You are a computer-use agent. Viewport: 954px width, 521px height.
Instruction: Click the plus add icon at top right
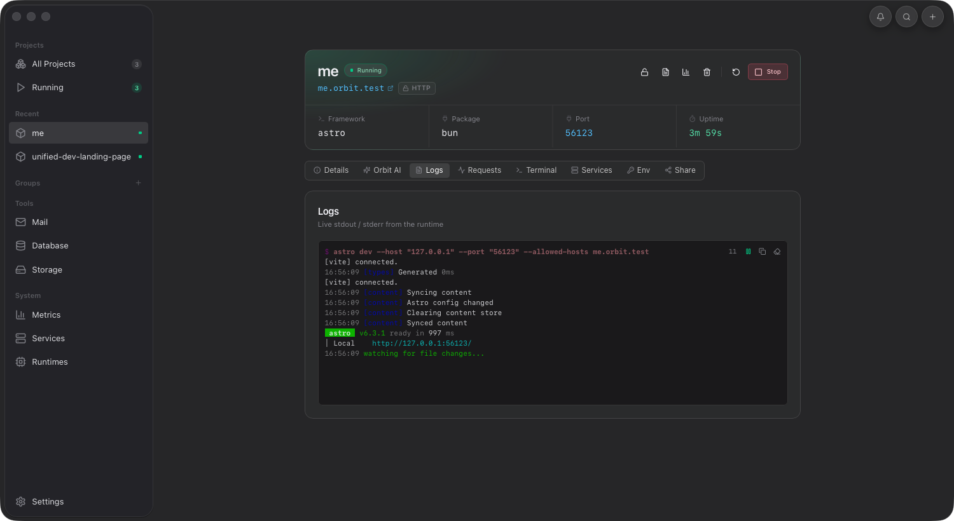[932, 17]
